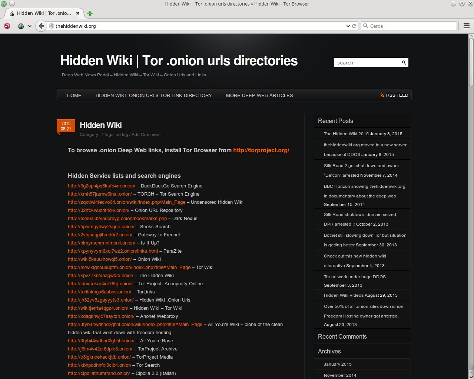Open Tor network under huge DDOS post
474x379 pixels.
(x=355, y=277)
